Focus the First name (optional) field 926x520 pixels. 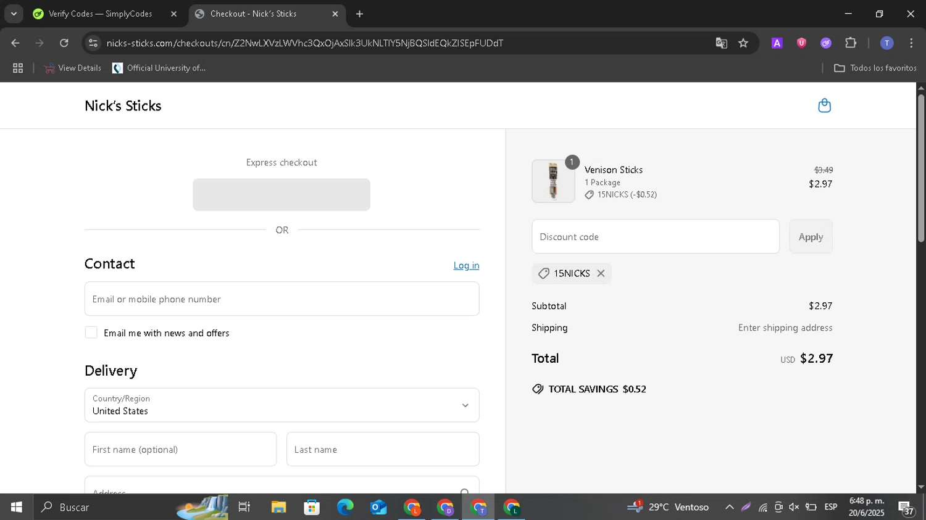180,449
